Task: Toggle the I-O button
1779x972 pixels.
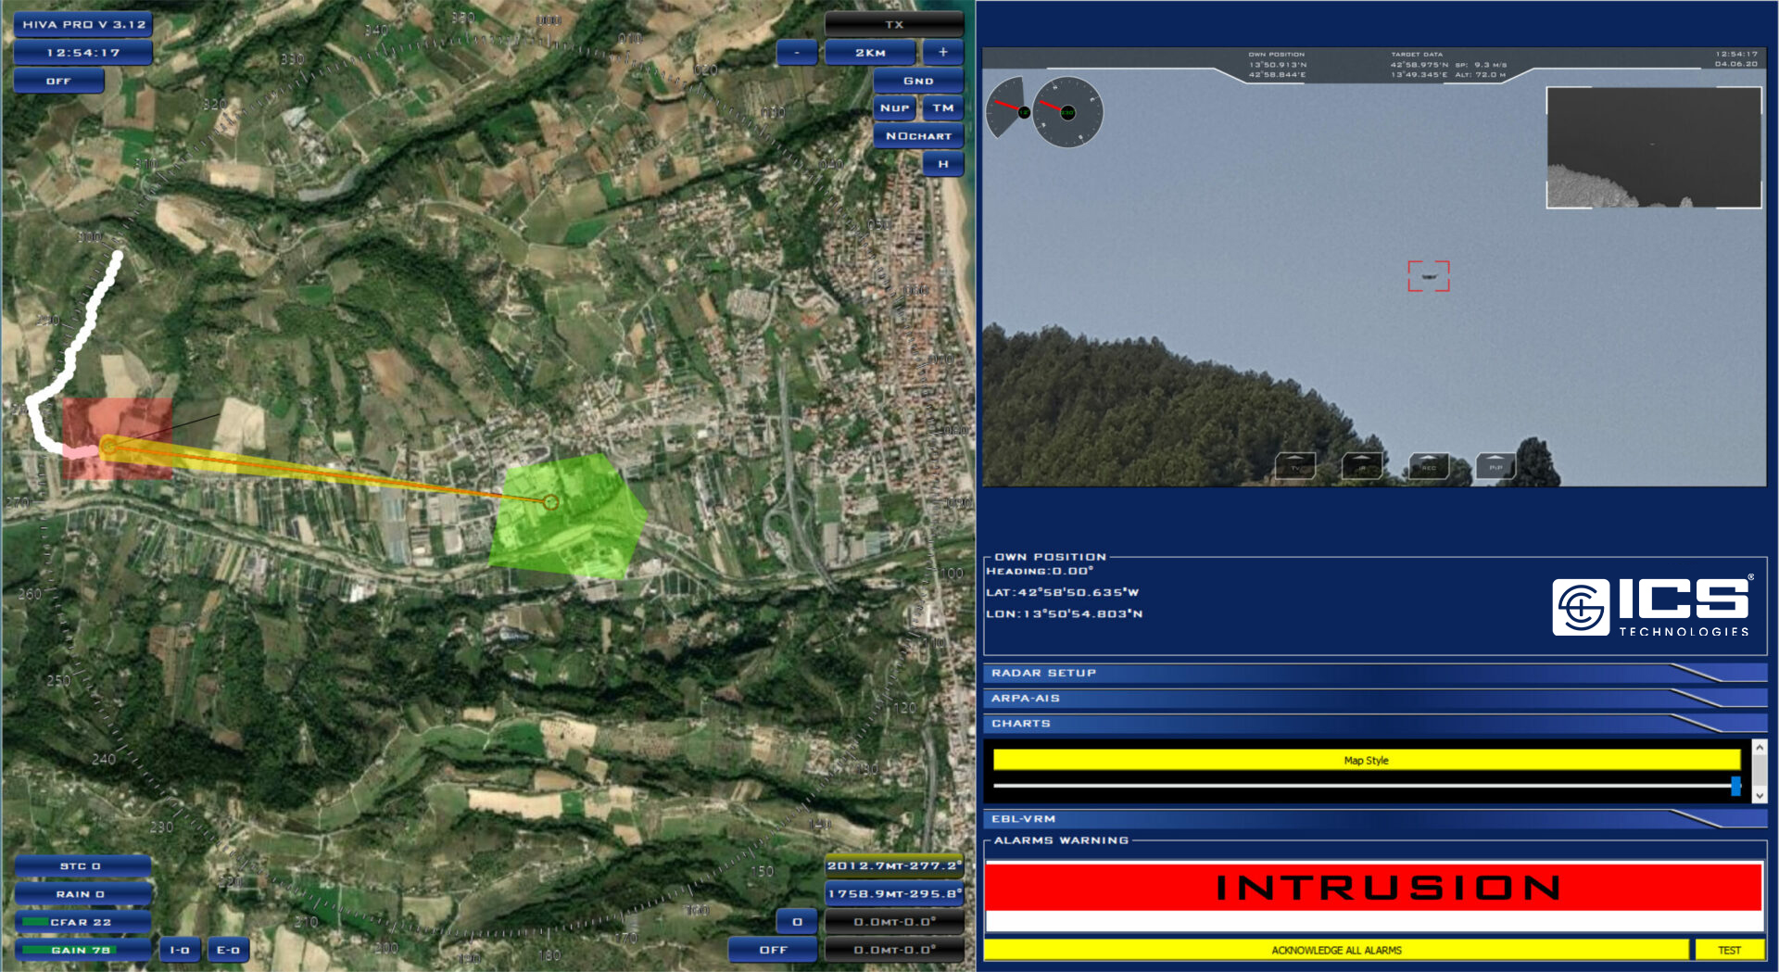Action: (180, 950)
